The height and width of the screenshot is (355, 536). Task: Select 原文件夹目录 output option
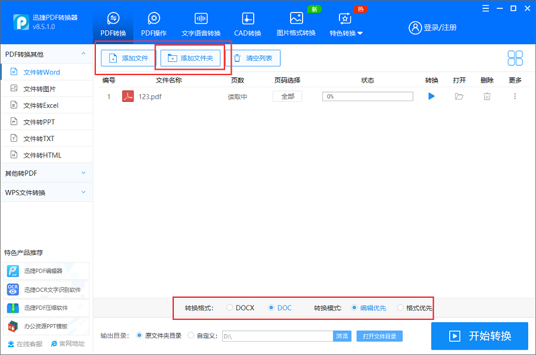139,335
